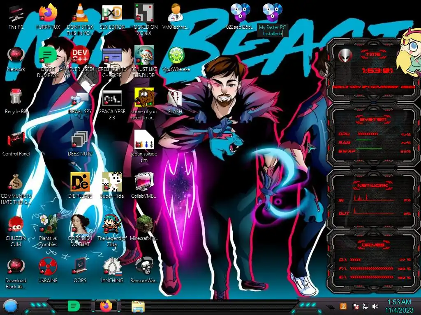Click the TIME header on the widget
This screenshot has width=421, height=315.
click(x=373, y=55)
